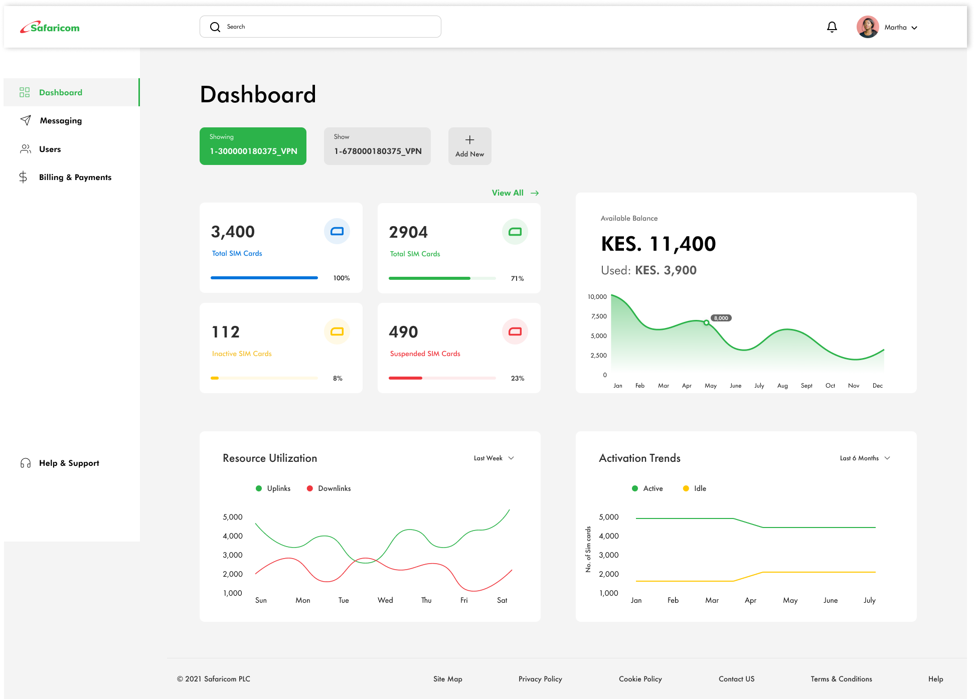Viewport: 975px width, 699px height.
Task: Open Help & Support headset icon
Action: 25,463
